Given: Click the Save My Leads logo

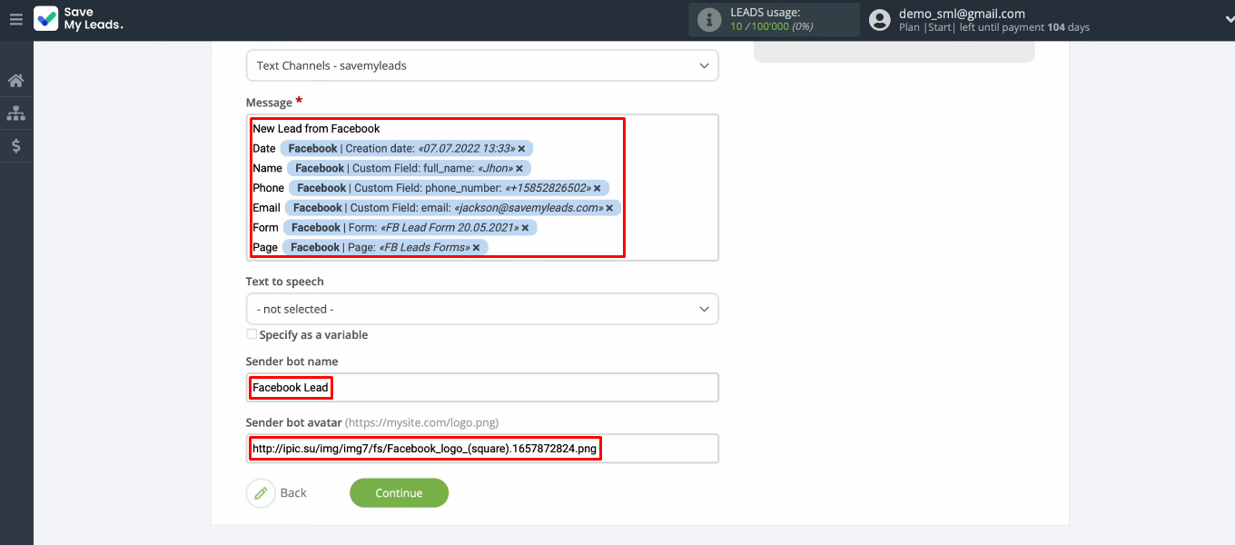Looking at the screenshot, I should pos(78,19).
